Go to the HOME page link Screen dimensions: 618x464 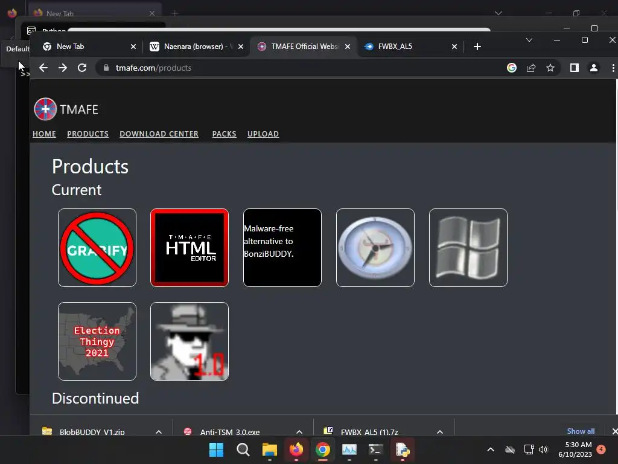tap(44, 134)
